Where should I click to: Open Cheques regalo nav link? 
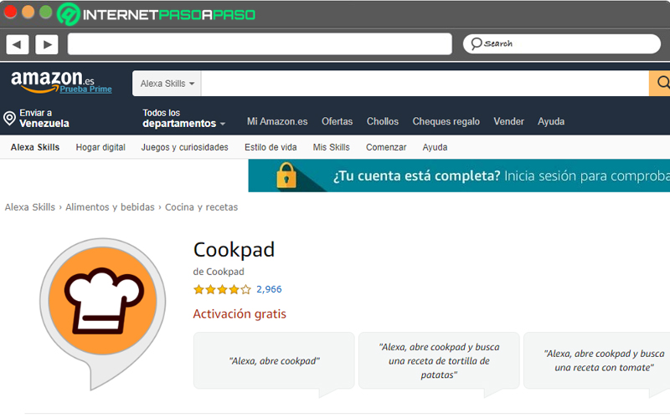(x=446, y=121)
